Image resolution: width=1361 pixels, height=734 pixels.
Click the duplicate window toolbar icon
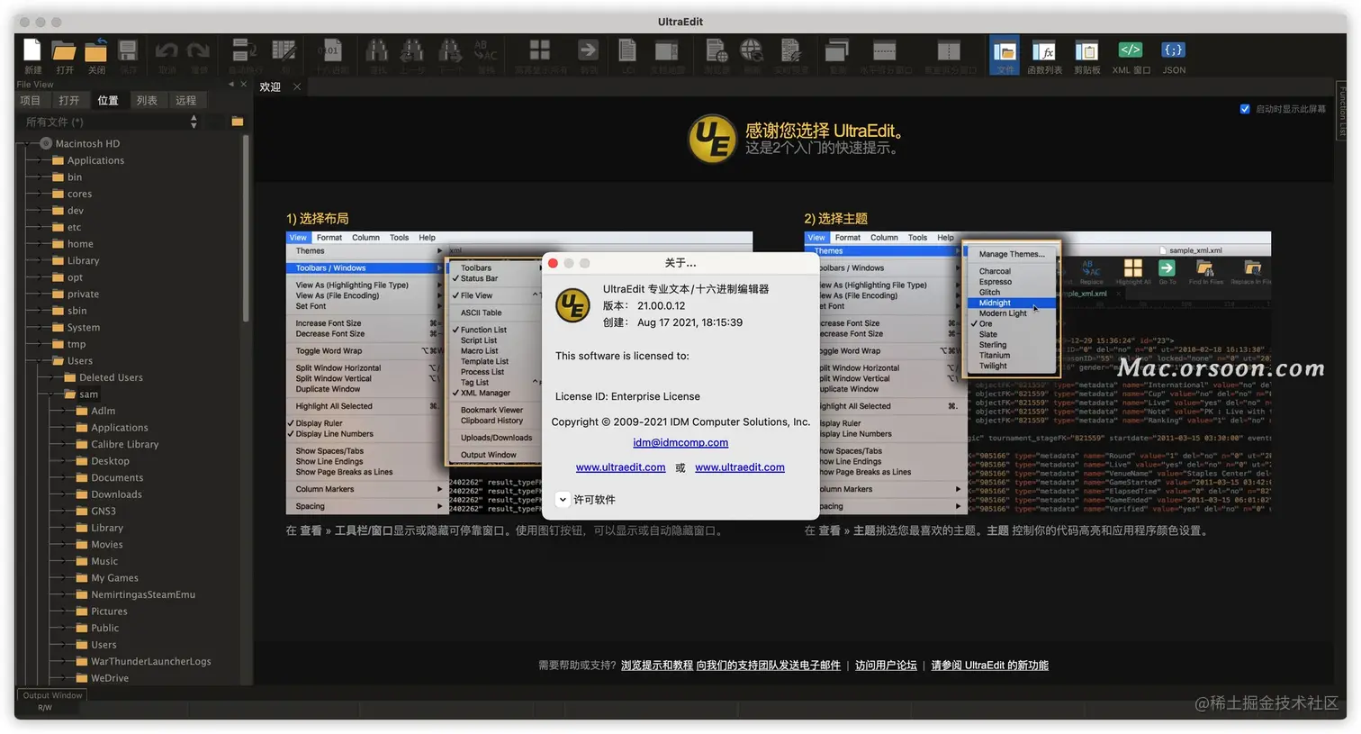(838, 50)
